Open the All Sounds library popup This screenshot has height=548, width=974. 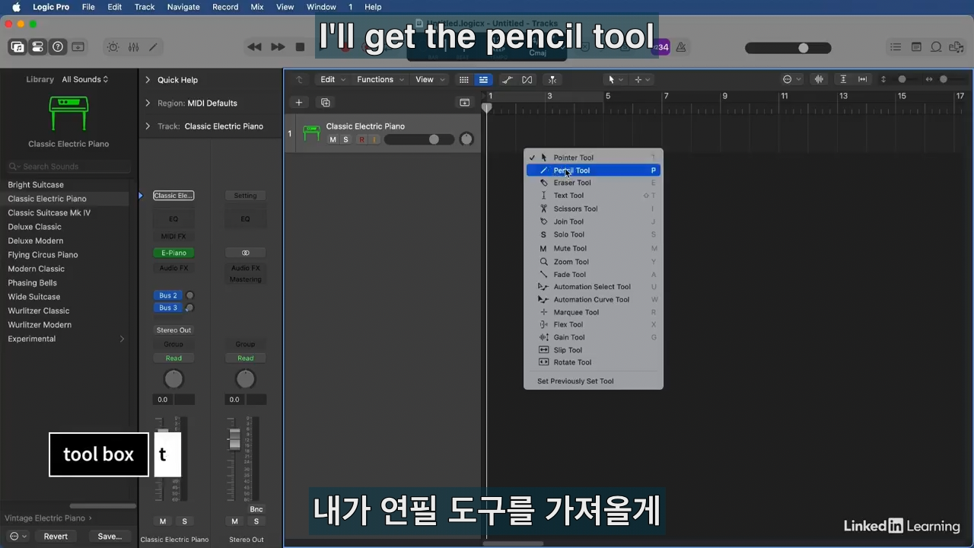click(84, 79)
